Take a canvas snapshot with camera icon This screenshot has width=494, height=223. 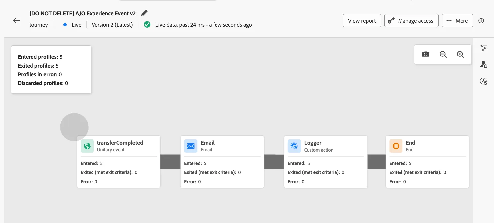click(426, 55)
